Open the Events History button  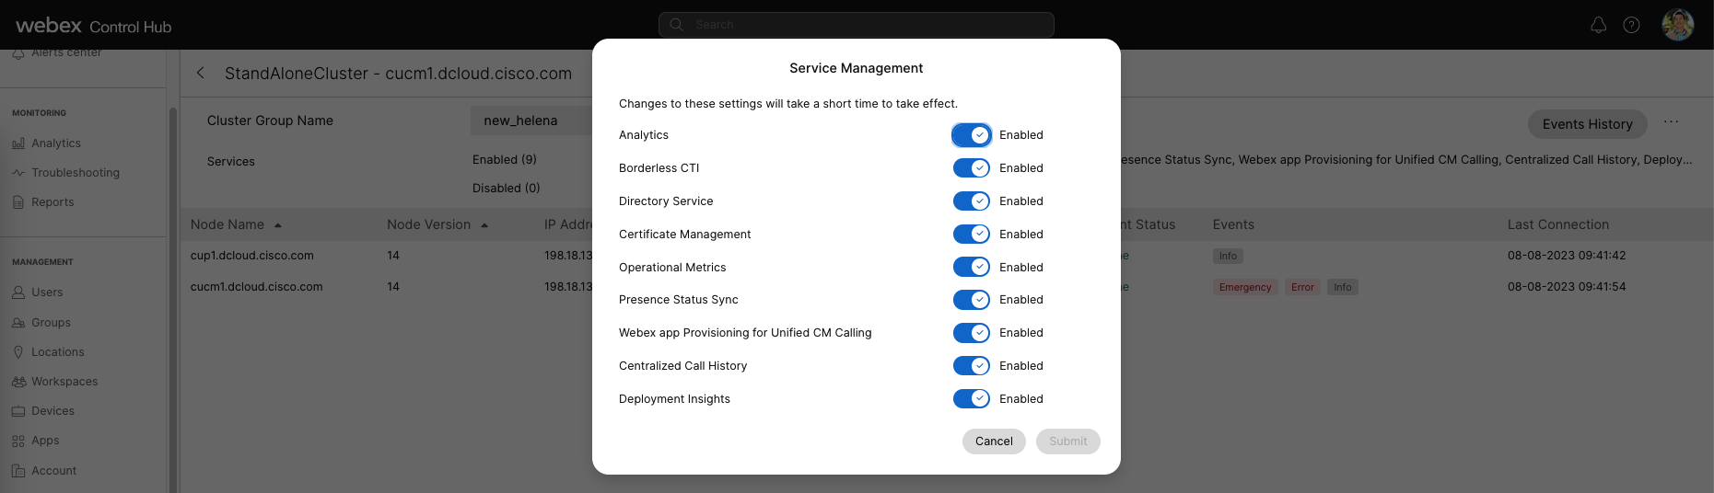coord(1587,124)
